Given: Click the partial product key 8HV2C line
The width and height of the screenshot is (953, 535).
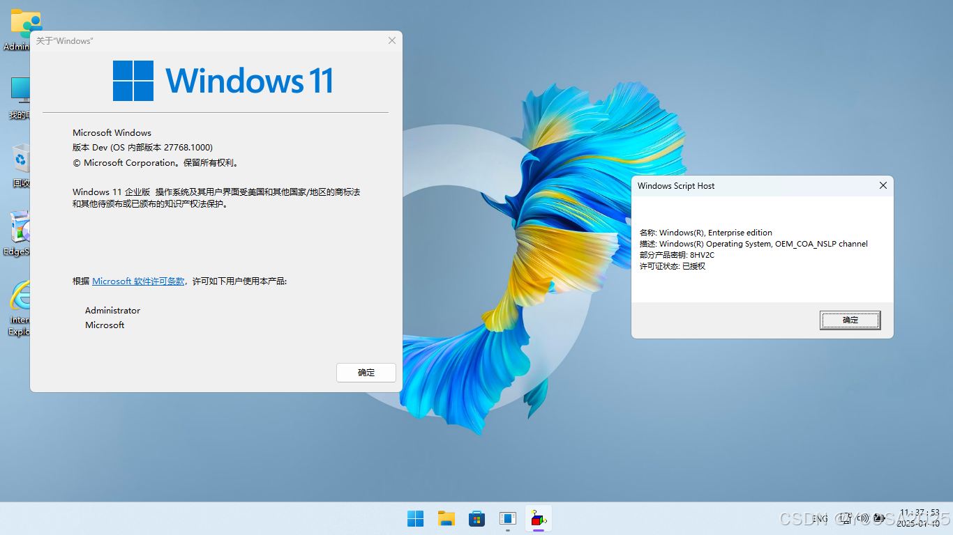Looking at the screenshot, I should tap(677, 255).
